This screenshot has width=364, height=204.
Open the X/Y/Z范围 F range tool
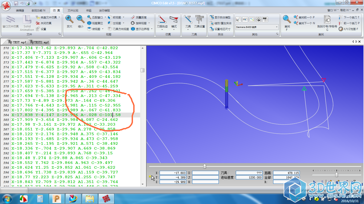[x=349, y=29]
